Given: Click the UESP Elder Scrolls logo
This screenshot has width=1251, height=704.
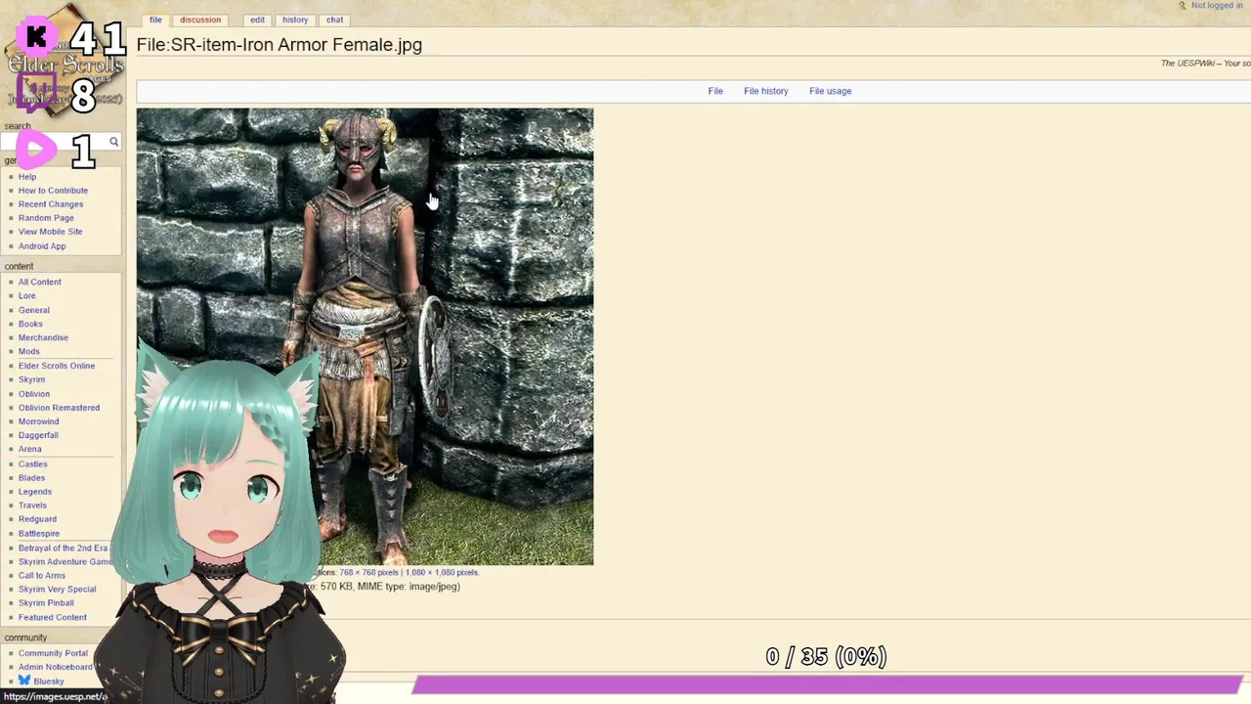Looking at the screenshot, I should [x=64, y=59].
